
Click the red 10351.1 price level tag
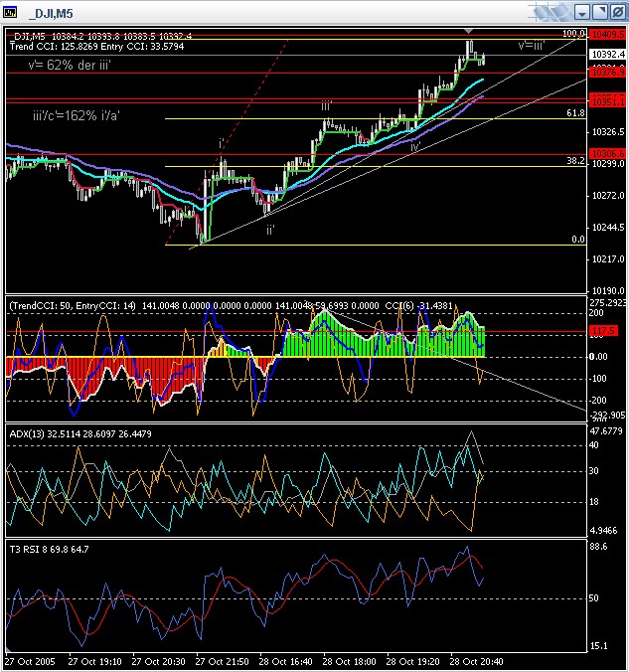coord(607,102)
